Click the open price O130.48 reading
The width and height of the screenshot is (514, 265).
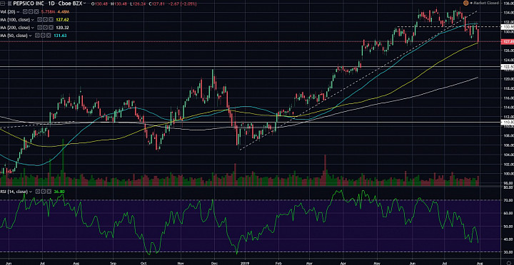pyautogui.click(x=99, y=4)
